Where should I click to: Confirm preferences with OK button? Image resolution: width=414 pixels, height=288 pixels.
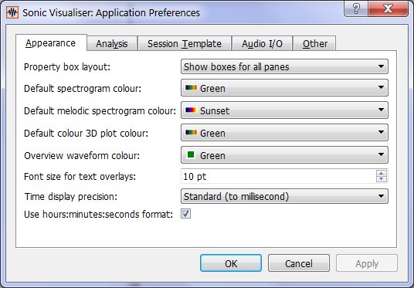[x=231, y=263]
